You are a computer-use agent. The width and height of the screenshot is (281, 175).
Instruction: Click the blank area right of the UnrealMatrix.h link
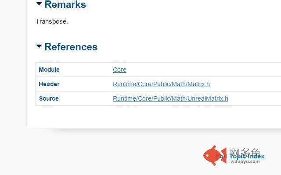[255, 98]
